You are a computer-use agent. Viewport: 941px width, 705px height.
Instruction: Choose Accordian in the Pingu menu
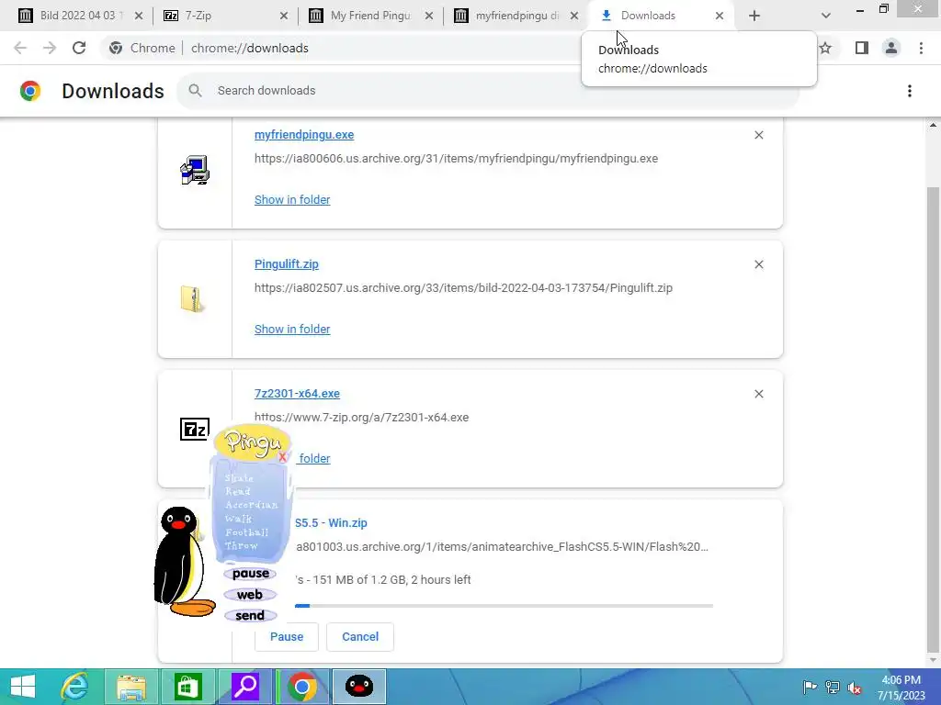(x=252, y=505)
